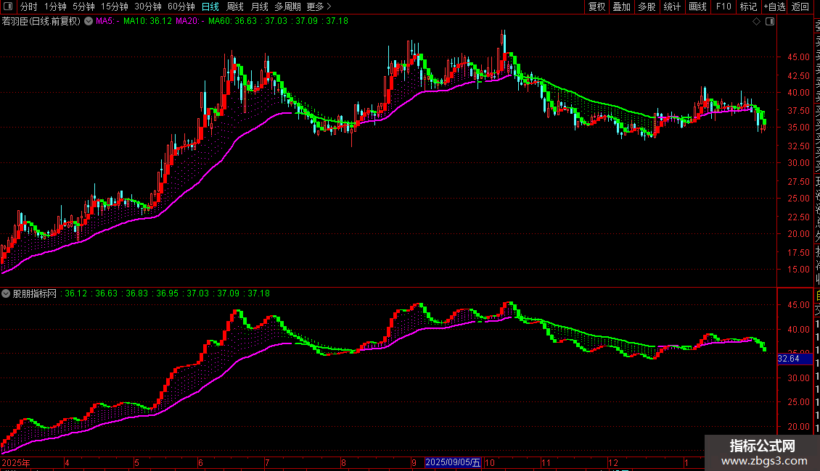Click the MA5 indicator label
820x471 pixels.
[107, 21]
